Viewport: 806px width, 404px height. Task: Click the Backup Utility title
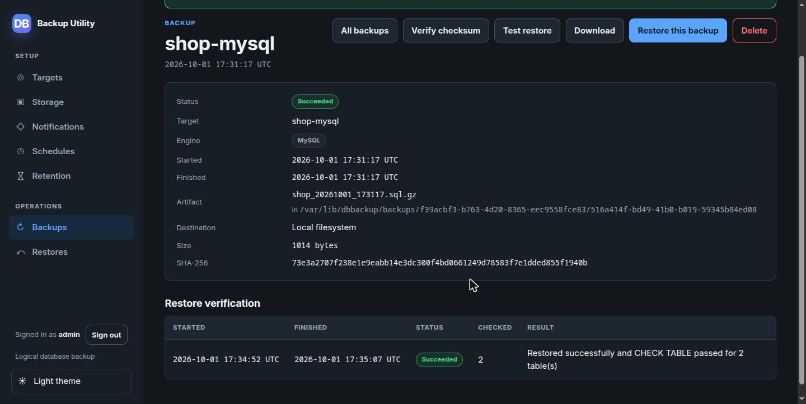pos(66,23)
